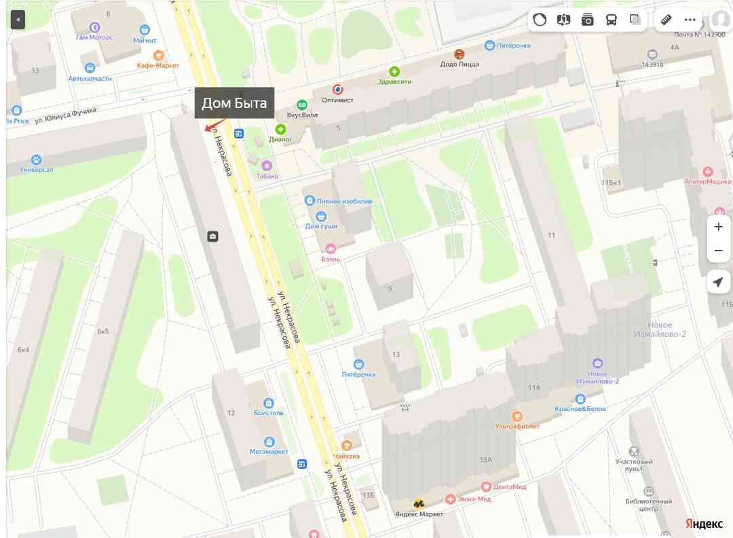Screen dimensions: 733x538
Task: Open post office 143918 marker
Action: [653, 54]
